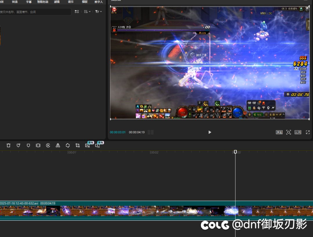Enter fullscreen preview mode

[x=307, y=132]
